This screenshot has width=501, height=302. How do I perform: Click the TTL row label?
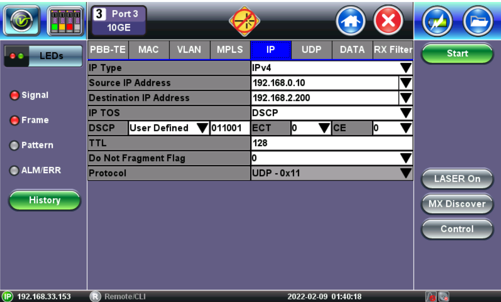[x=169, y=143]
